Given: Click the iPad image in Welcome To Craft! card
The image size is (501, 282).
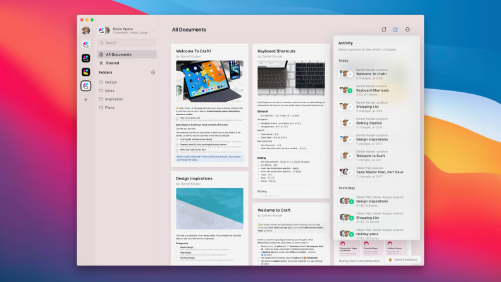Looking at the screenshot, I should click(209, 82).
